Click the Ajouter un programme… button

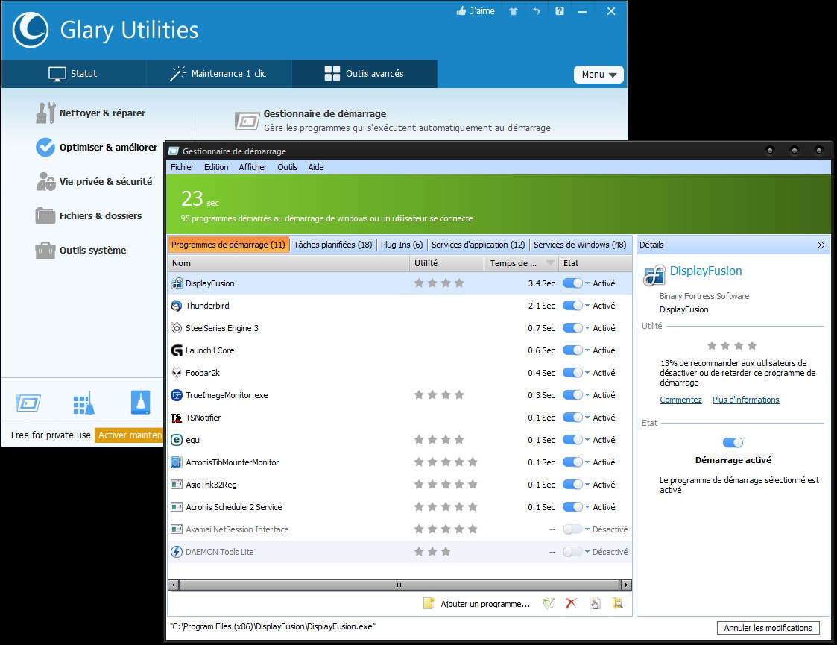point(485,604)
